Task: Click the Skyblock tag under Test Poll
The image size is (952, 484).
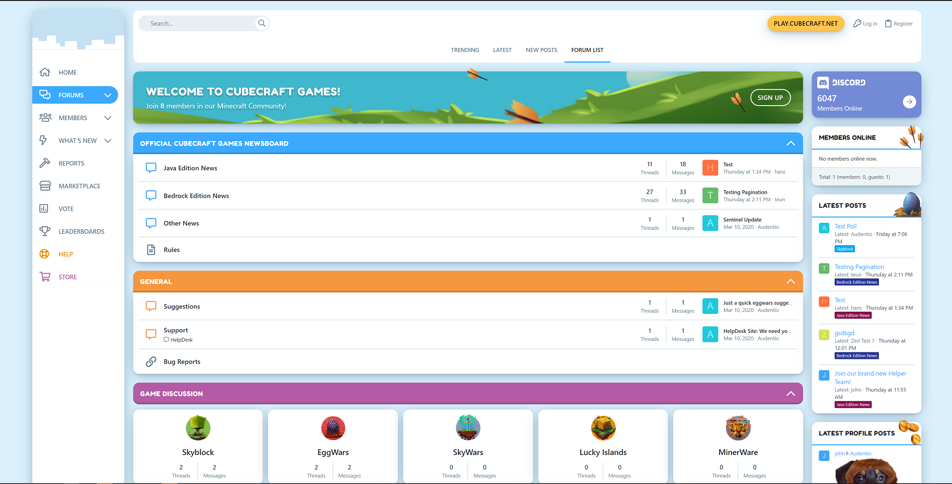Action: (x=844, y=249)
